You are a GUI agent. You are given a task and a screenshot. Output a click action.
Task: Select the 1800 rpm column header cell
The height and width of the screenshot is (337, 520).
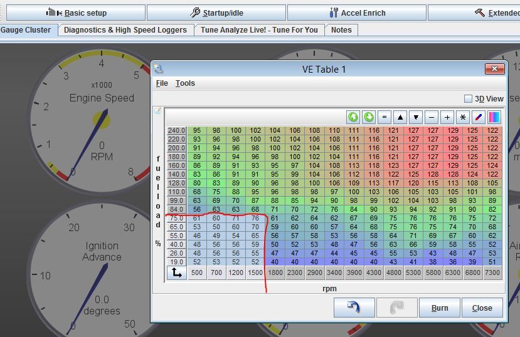(x=275, y=272)
